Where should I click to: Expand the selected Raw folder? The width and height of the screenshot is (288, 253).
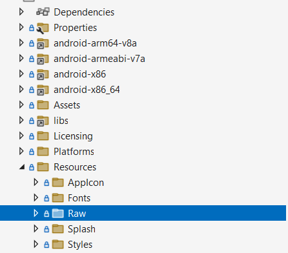point(36,213)
